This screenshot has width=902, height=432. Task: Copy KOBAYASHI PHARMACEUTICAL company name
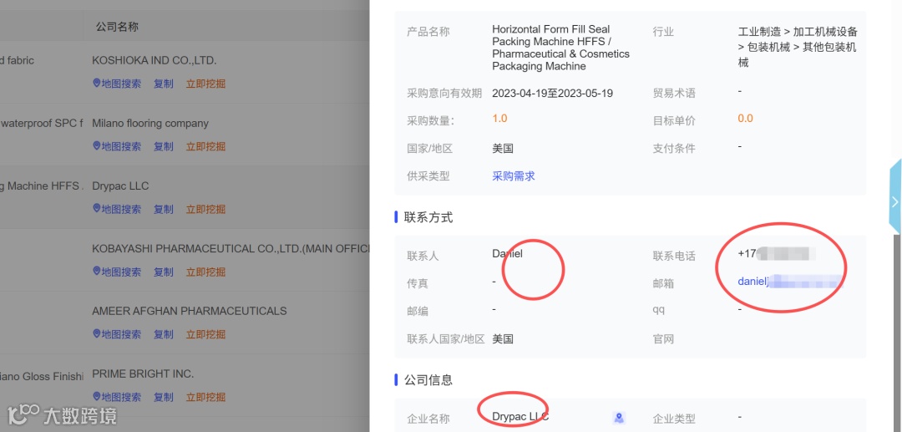tap(164, 272)
